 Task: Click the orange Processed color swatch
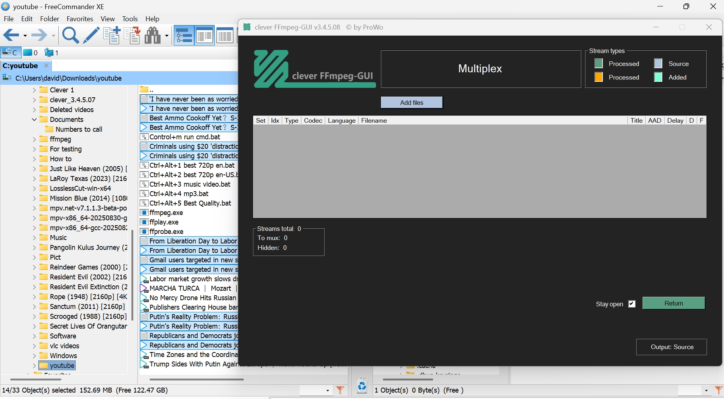[599, 77]
